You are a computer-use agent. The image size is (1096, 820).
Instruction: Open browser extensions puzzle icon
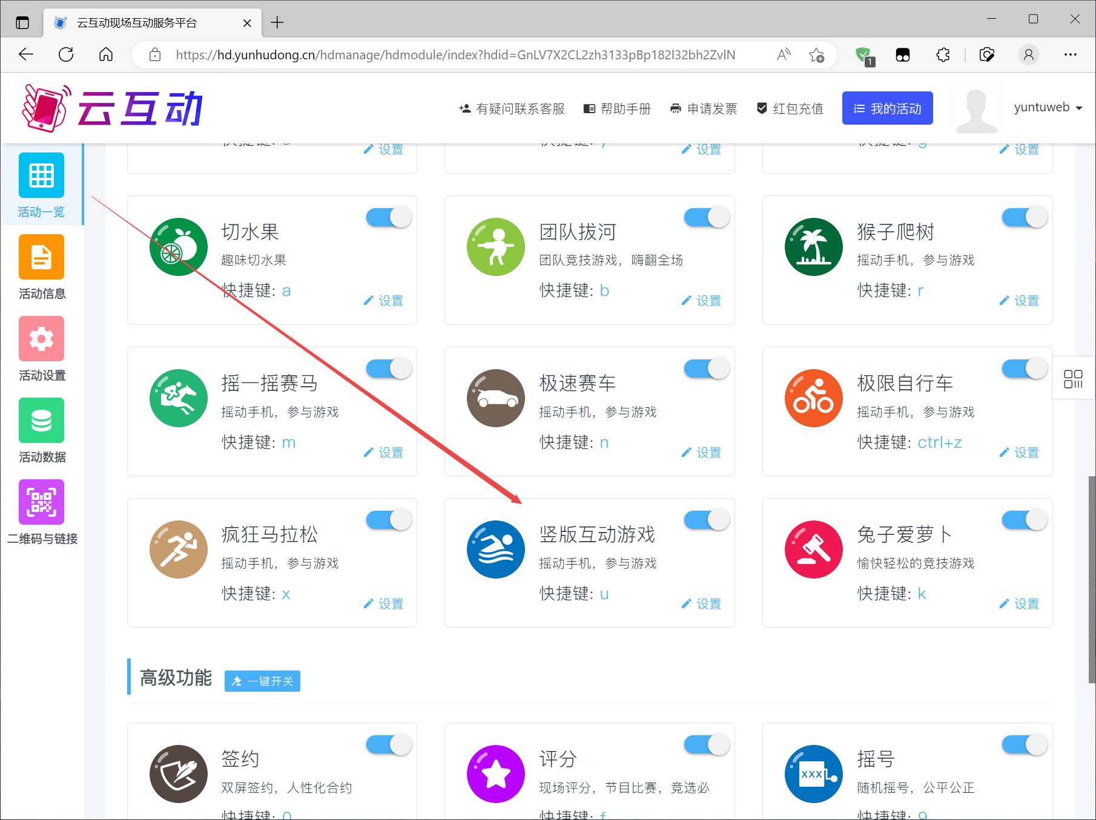point(943,55)
